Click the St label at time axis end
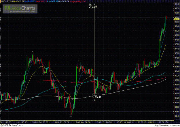180x127 pixels. point(167,122)
